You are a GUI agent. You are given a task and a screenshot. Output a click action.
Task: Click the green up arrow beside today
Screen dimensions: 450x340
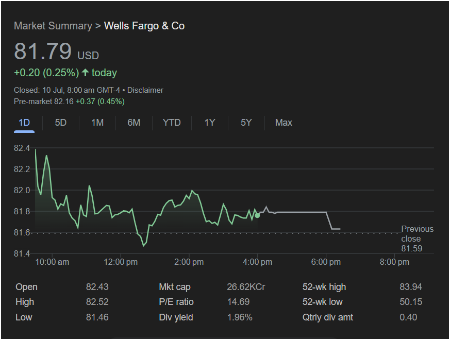85,72
